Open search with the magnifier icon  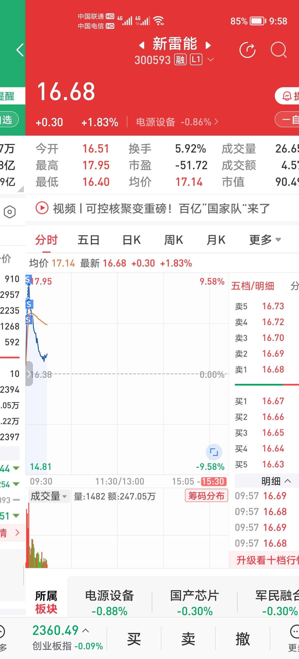click(279, 50)
